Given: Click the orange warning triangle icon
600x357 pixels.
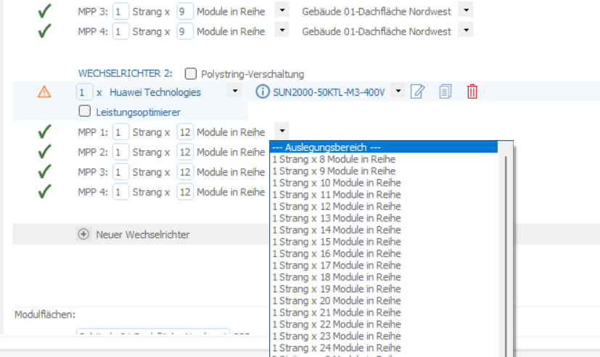Looking at the screenshot, I should pos(44,91).
